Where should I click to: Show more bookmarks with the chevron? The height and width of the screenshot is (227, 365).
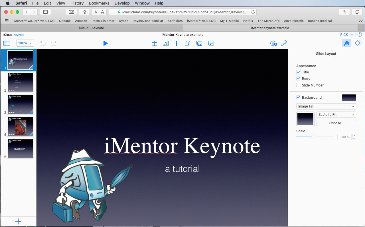click(360, 21)
